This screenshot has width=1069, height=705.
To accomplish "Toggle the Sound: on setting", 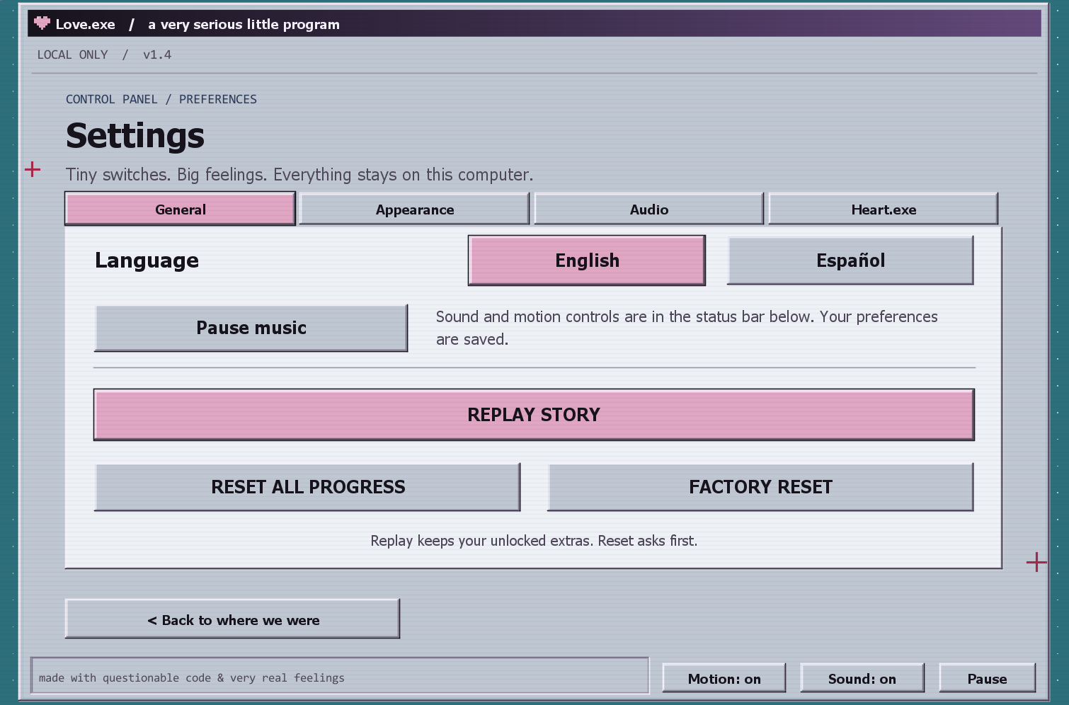I will [x=862, y=678].
